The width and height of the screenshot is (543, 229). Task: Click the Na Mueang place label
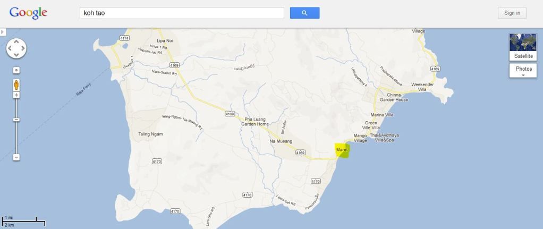[281, 141]
